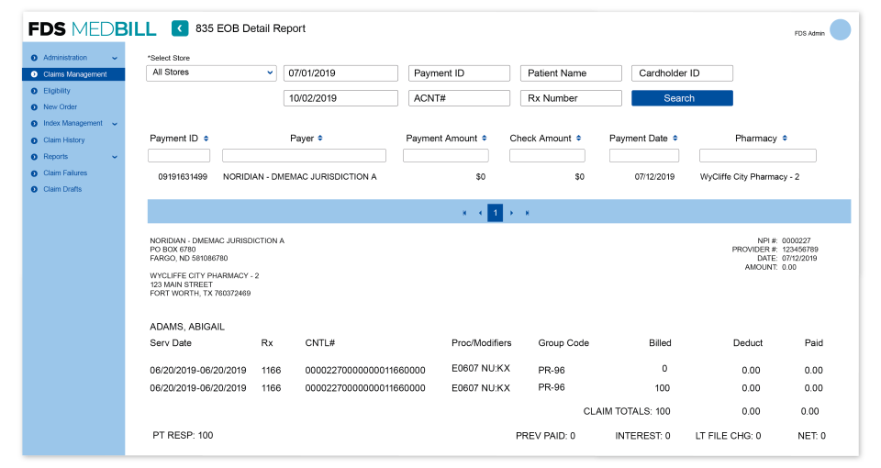Click the Rx Number search field
The image size is (881, 468).
tap(571, 98)
